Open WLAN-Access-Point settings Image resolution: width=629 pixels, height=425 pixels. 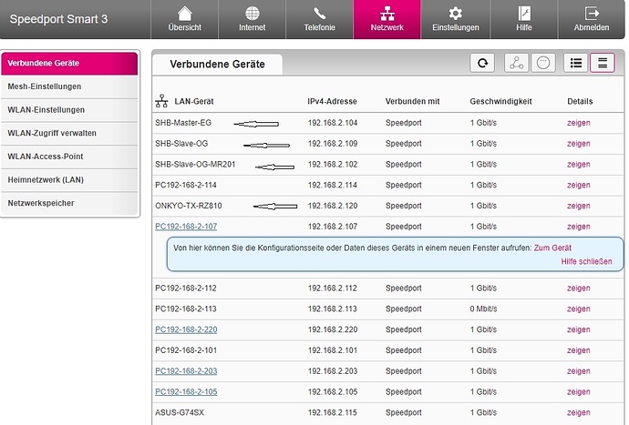pyautogui.click(x=69, y=157)
